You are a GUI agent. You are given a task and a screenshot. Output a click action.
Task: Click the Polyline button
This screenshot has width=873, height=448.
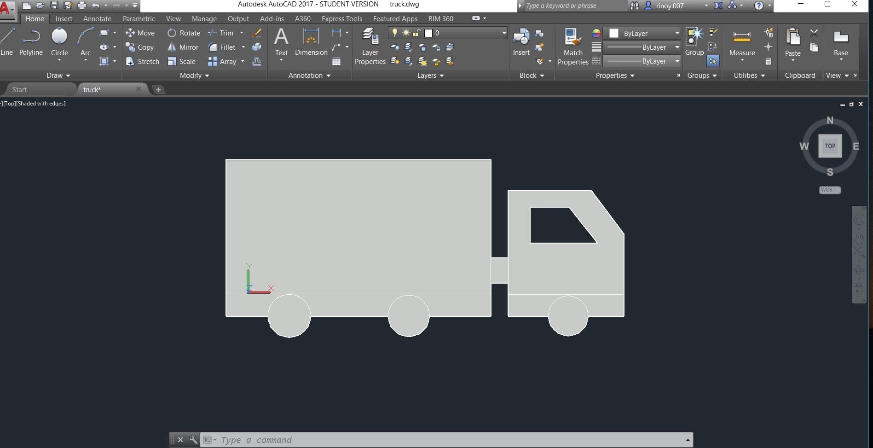(31, 43)
